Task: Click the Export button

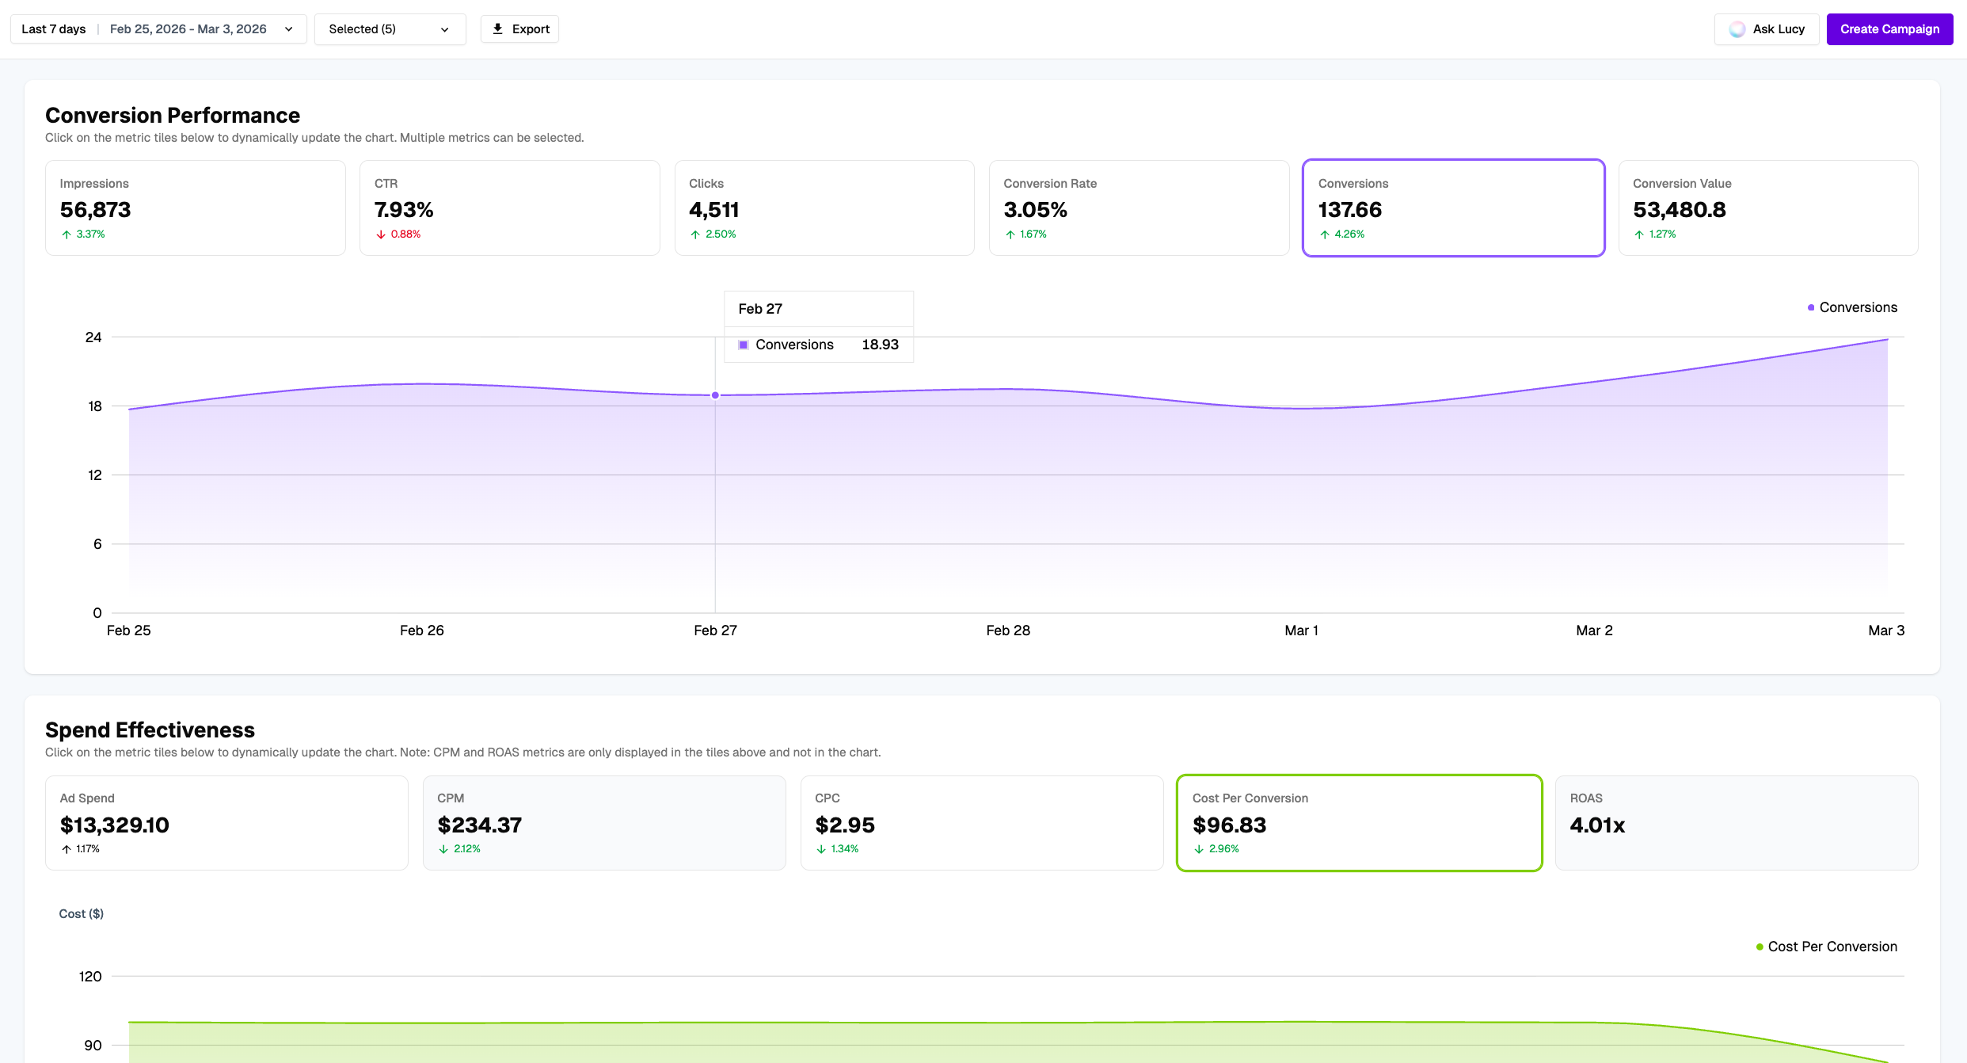Action: [x=519, y=29]
